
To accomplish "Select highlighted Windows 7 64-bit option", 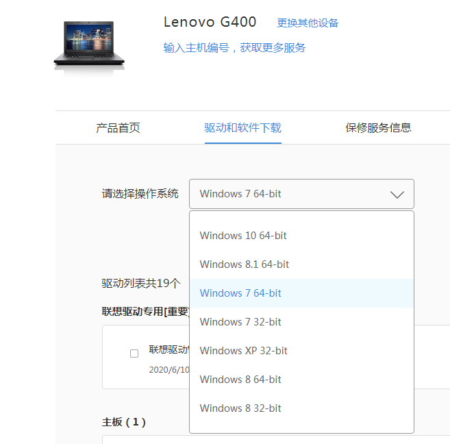I will tap(301, 293).
